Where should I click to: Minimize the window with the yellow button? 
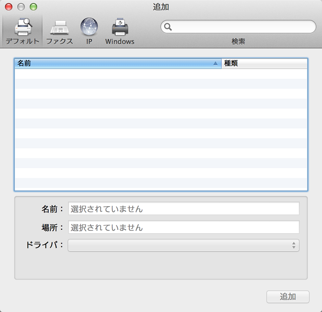coord(21,7)
